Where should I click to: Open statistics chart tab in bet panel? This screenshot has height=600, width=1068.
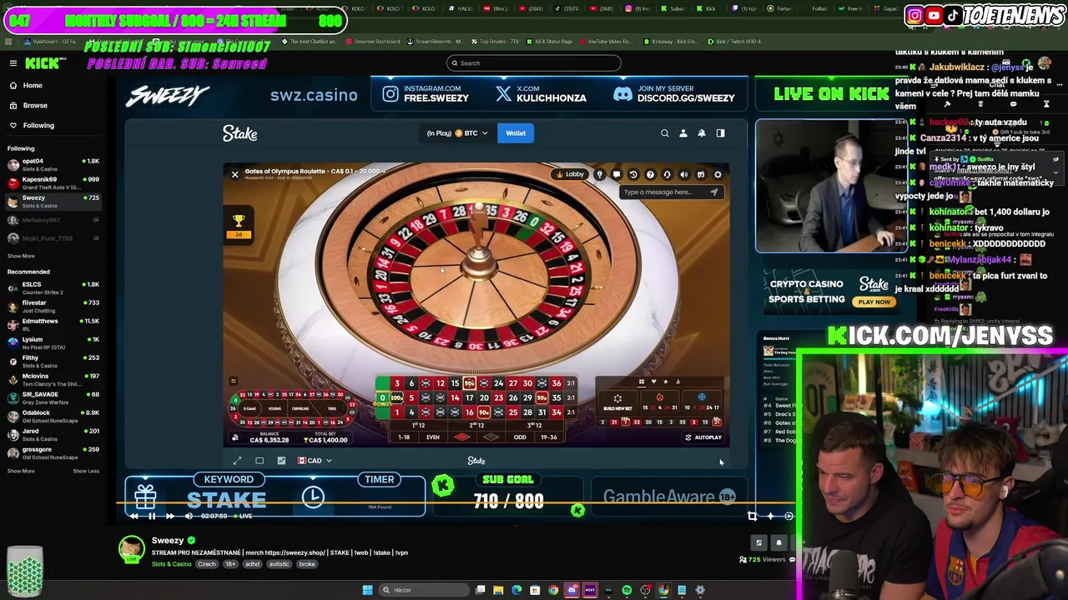[x=677, y=382]
